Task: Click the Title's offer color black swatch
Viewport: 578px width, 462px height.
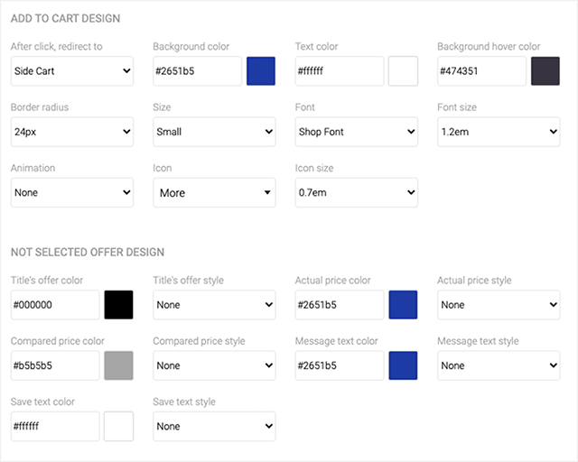Action: [x=119, y=305]
